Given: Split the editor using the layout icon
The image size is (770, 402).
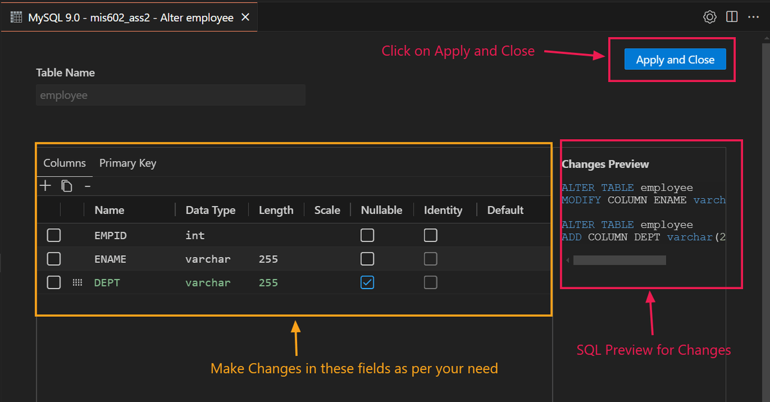Looking at the screenshot, I should point(732,17).
